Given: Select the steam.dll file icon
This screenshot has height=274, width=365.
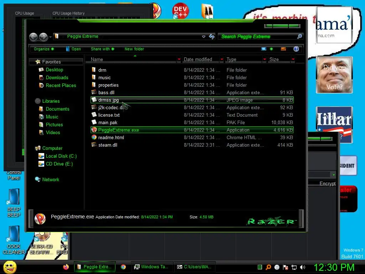Looking at the screenshot, I should click(94, 145).
